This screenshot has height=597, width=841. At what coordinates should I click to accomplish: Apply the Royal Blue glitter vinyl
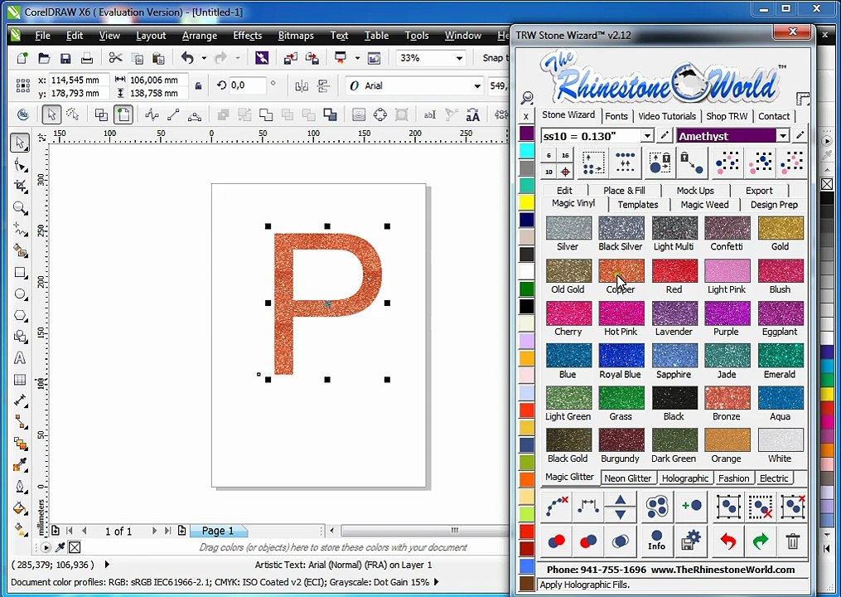coord(621,356)
